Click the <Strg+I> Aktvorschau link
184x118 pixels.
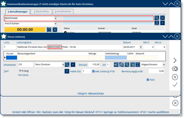pyautogui.click(x=91, y=93)
